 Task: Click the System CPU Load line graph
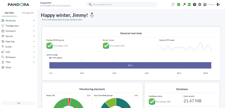[x=186, y=46]
